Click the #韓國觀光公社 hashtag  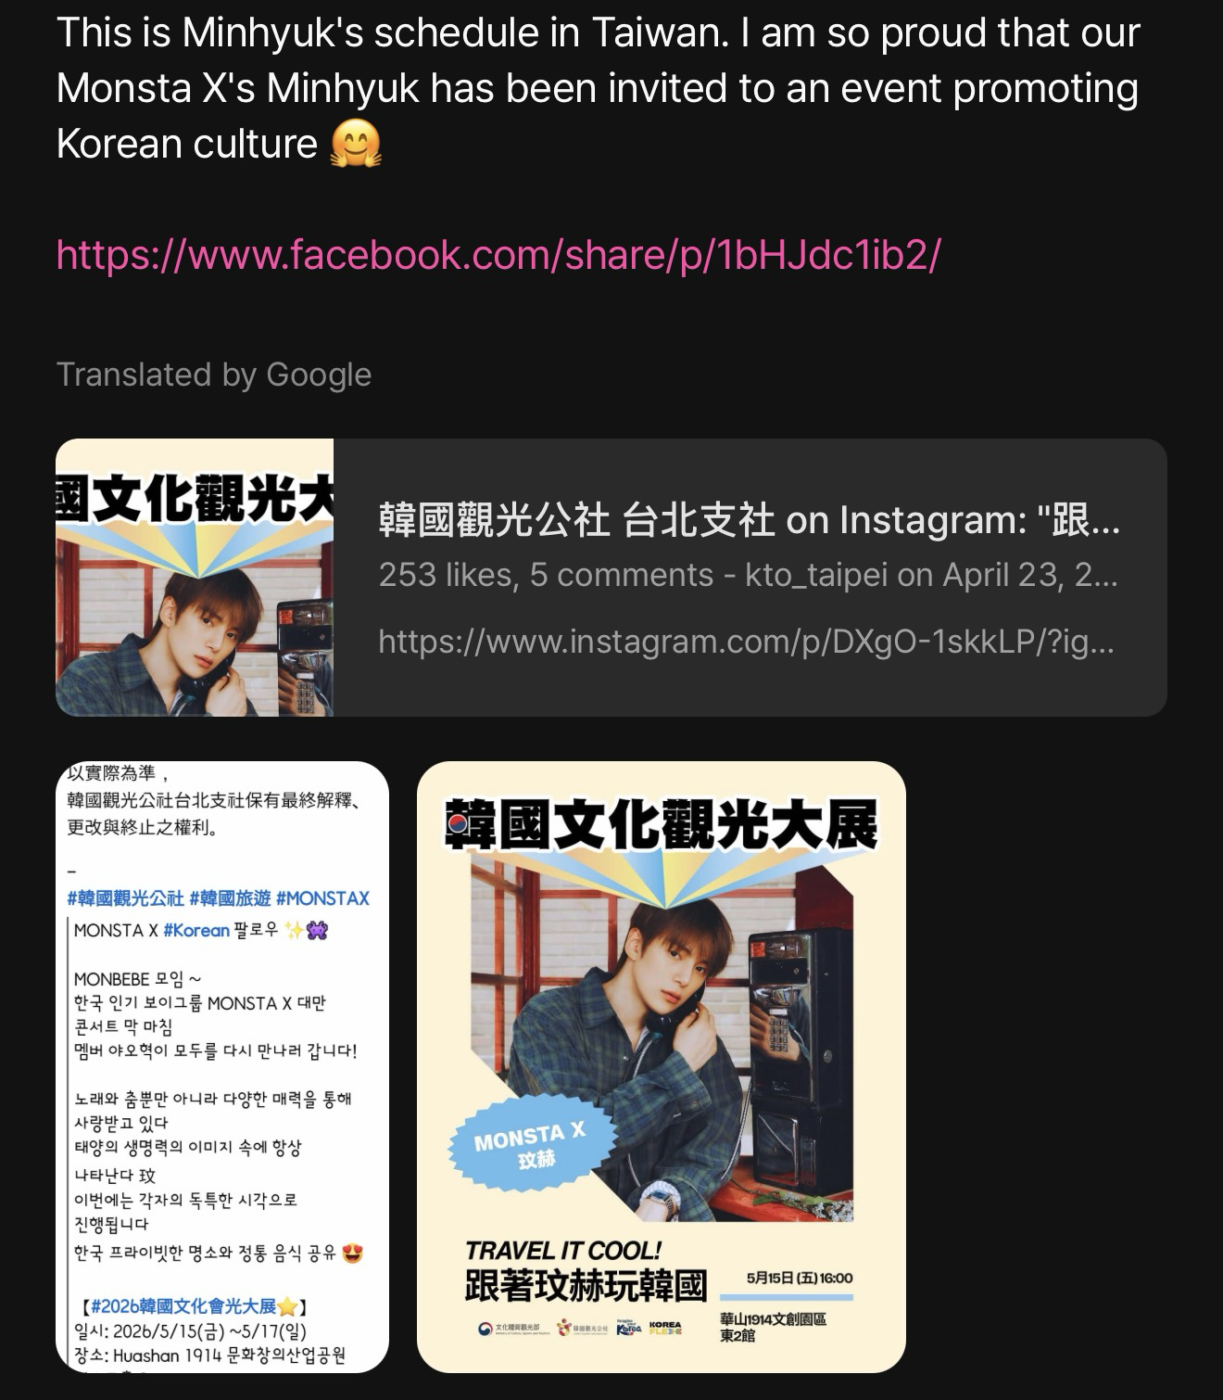125,898
